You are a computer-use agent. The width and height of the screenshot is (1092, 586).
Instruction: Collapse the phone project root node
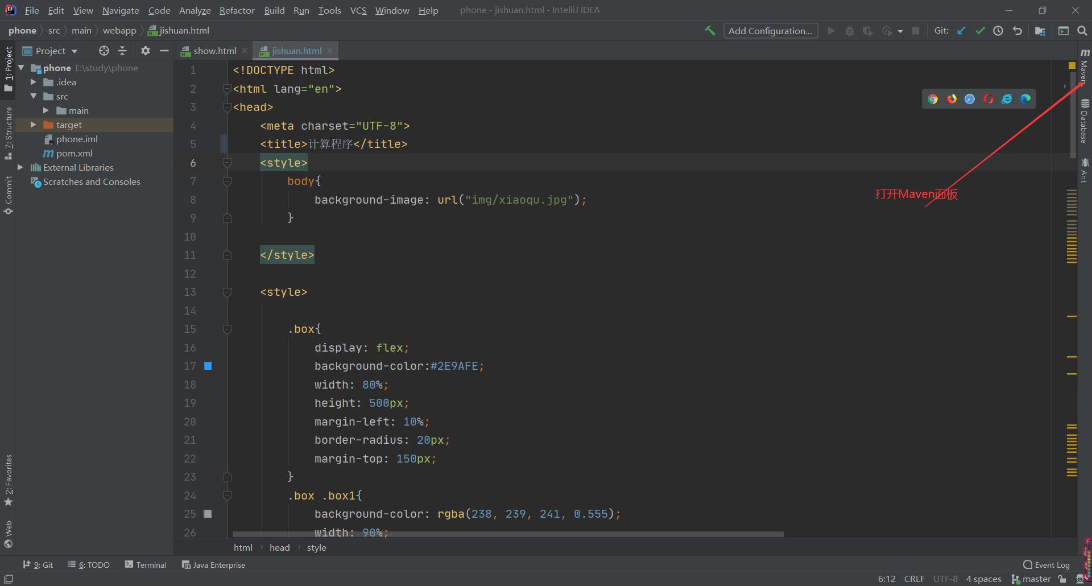21,68
